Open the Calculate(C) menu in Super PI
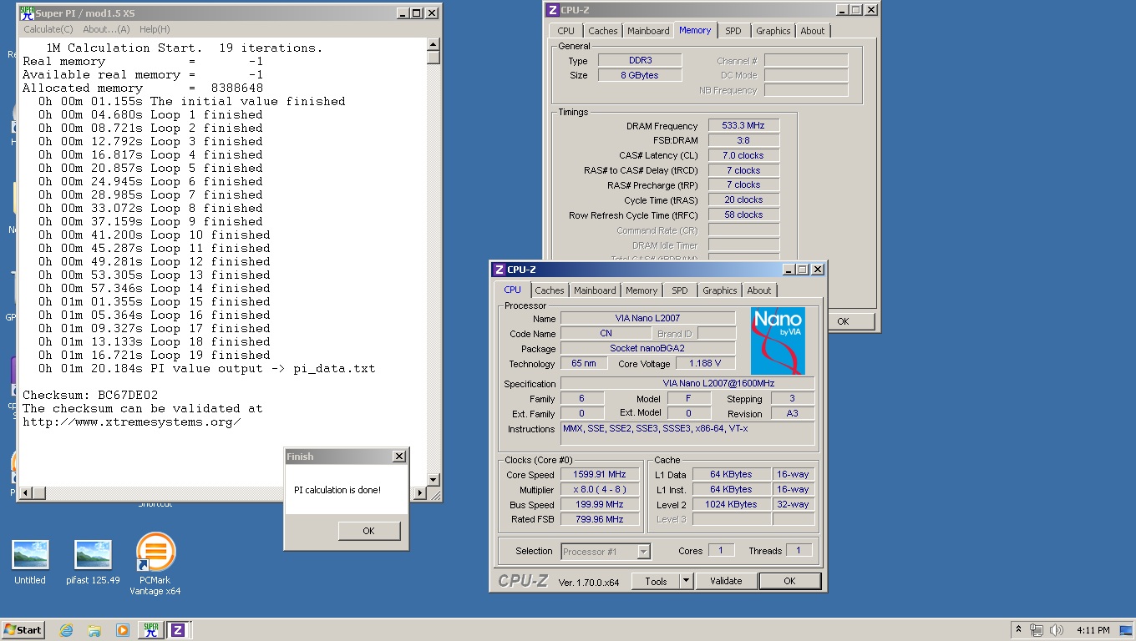The height and width of the screenshot is (641, 1136). pos(48,29)
